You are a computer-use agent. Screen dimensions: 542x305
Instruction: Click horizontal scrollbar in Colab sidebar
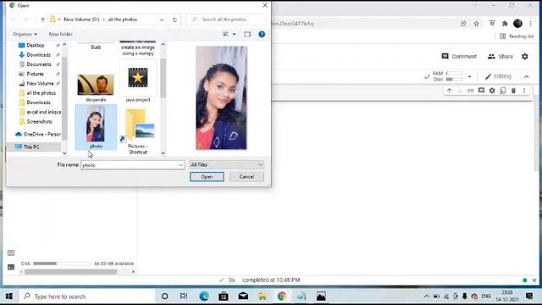pyautogui.click(x=70, y=272)
